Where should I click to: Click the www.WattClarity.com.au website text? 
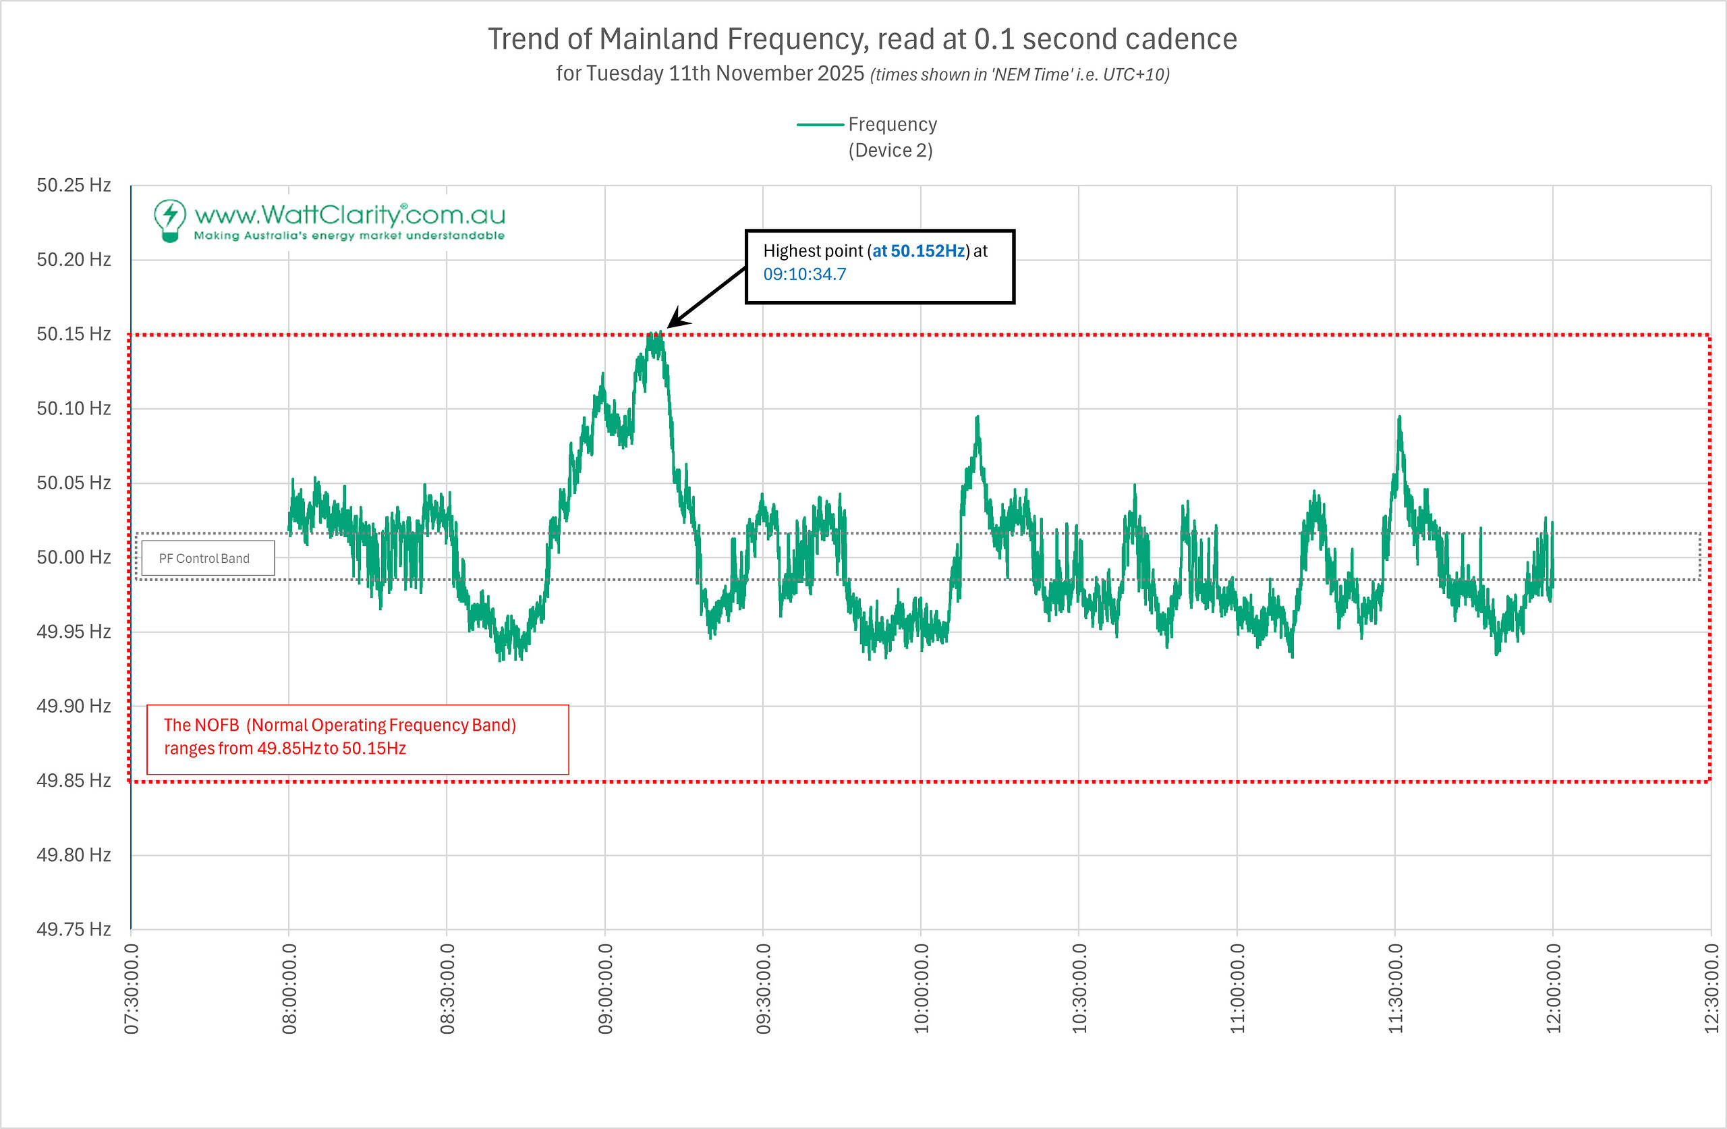[x=349, y=214]
